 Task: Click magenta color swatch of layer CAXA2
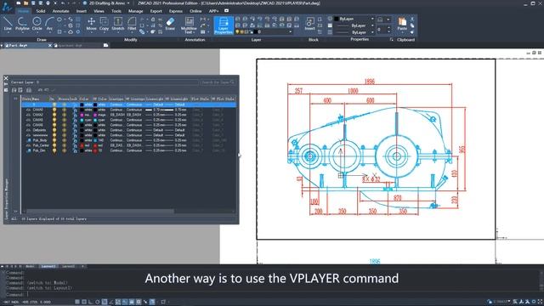[x=82, y=115]
